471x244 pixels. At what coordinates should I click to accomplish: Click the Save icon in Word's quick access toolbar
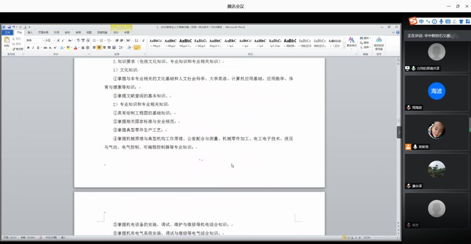[x=9, y=27]
